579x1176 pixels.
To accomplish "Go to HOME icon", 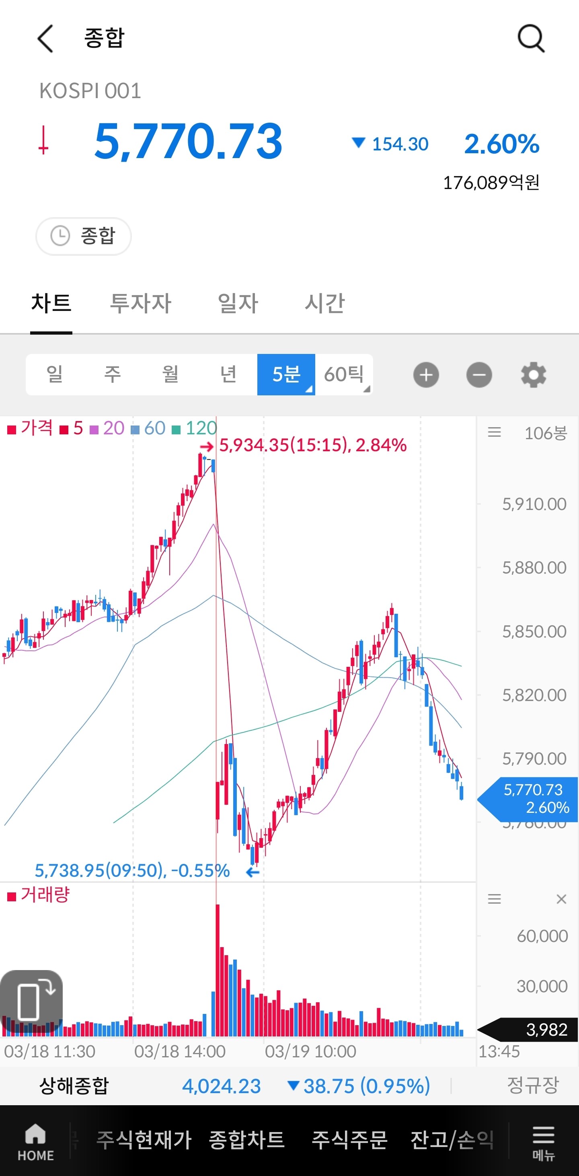I will (36, 1142).
